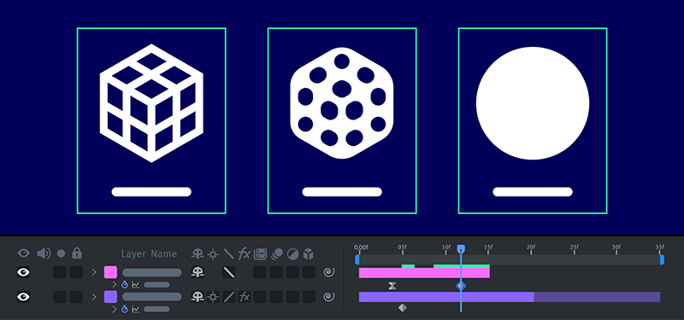Viewport: 684px width, 320px height.
Task: Click the fx switch on the purple layer
Action: (245, 297)
